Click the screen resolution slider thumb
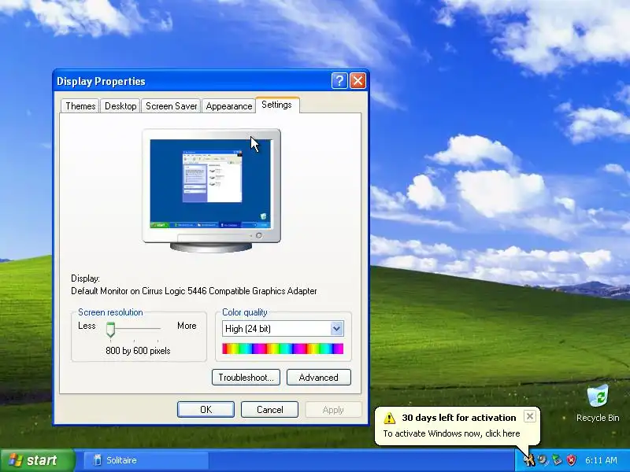630x472 pixels. coord(110,330)
